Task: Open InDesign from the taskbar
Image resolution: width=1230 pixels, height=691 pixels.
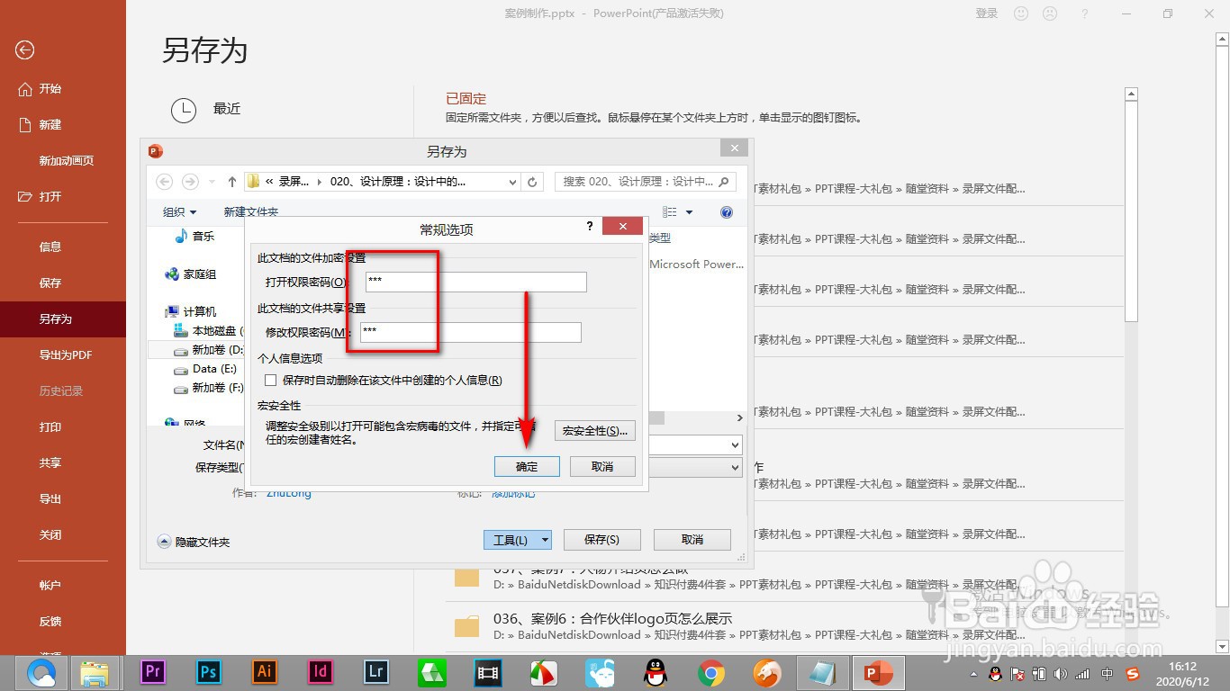Action: click(x=321, y=672)
